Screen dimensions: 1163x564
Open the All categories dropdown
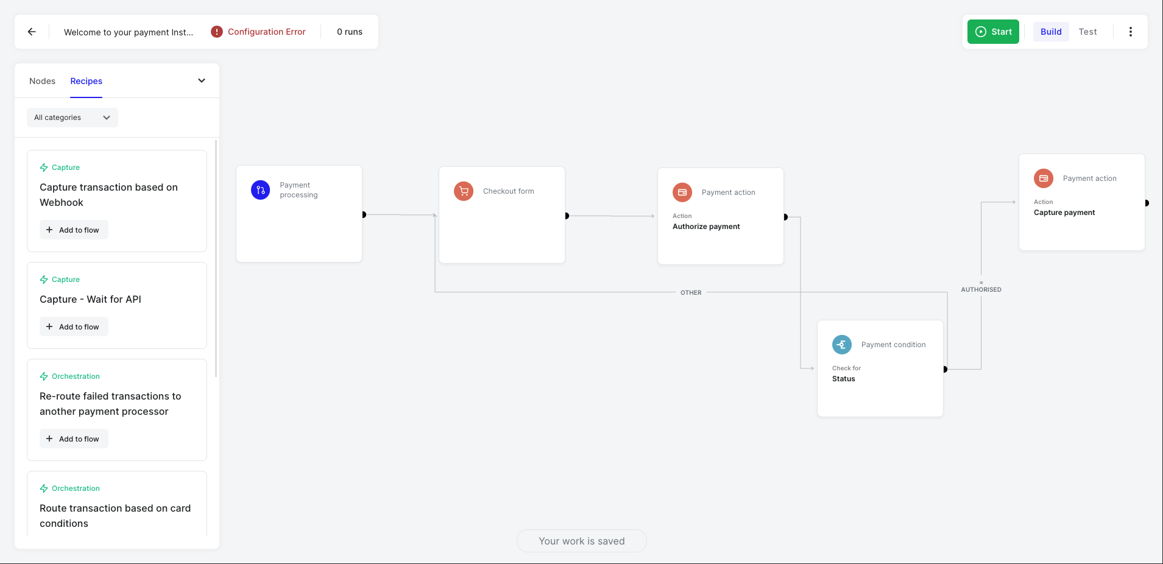(x=72, y=117)
